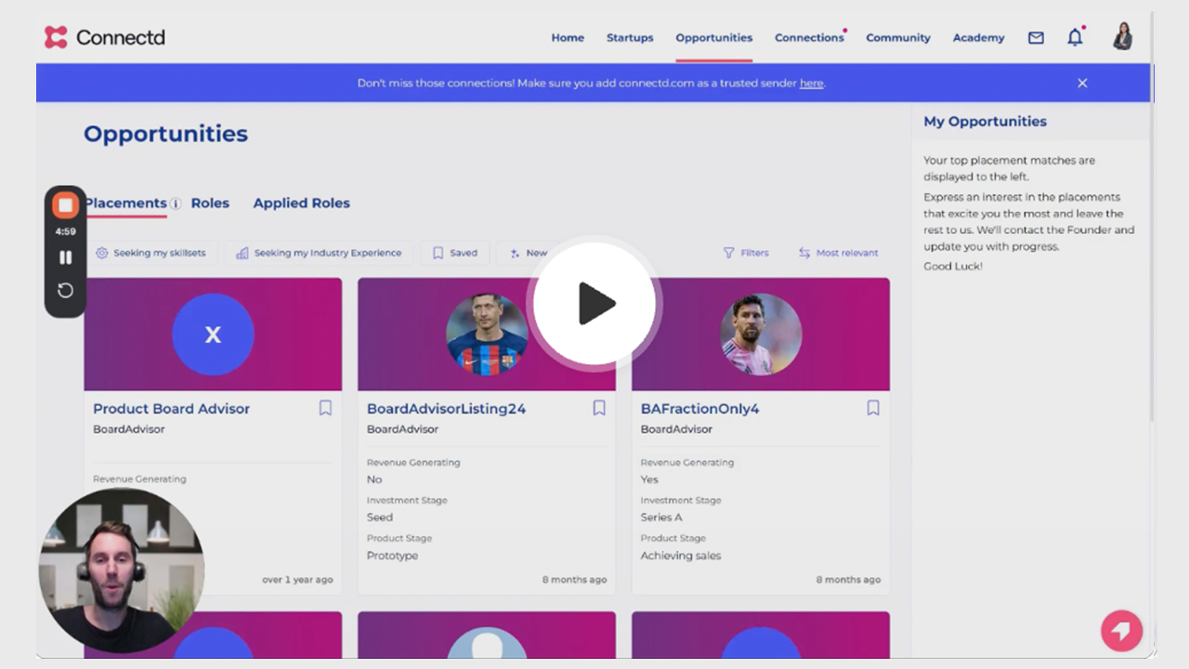
Task: Click 'Series A' investment stage value
Action: pos(661,518)
